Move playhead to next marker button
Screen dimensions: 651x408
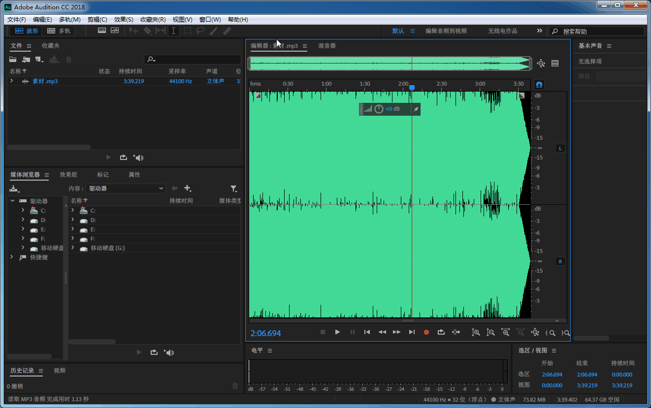tap(412, 332)
